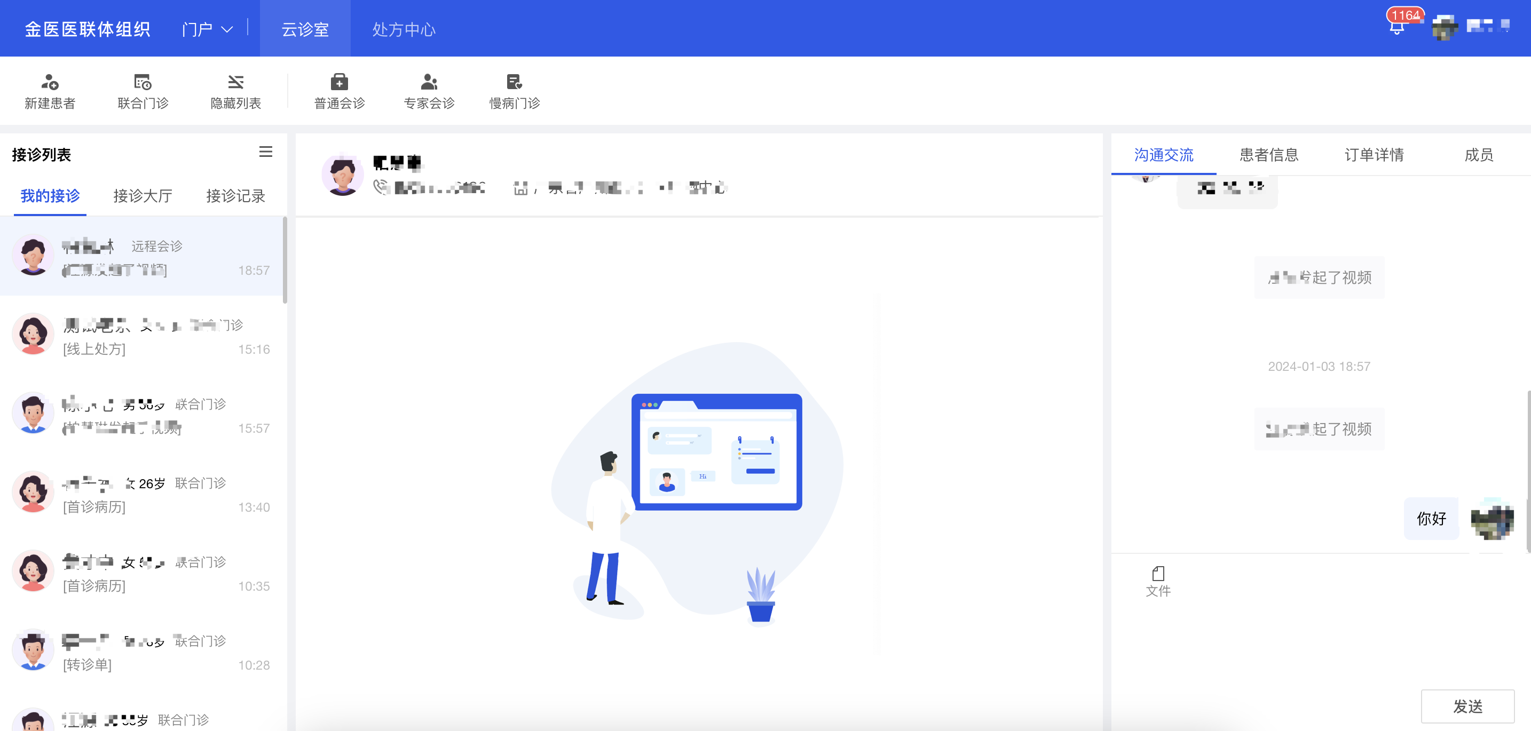Switch to 云诊室 top tab
Viewport: 1531px width, 731px height.
coord(305,28)
